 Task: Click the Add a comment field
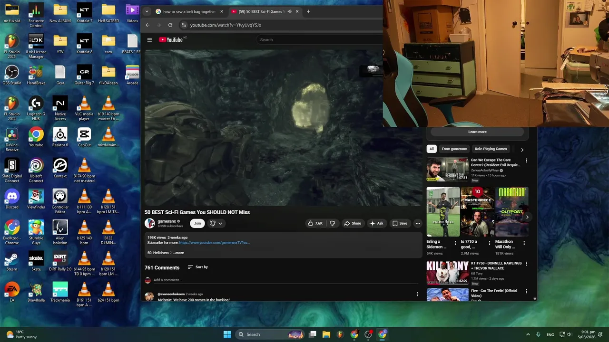(285, 280)
